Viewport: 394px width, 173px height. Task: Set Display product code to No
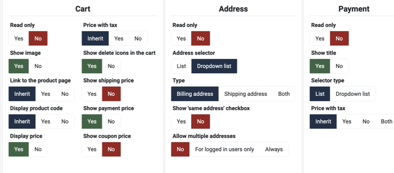(65, 121)
